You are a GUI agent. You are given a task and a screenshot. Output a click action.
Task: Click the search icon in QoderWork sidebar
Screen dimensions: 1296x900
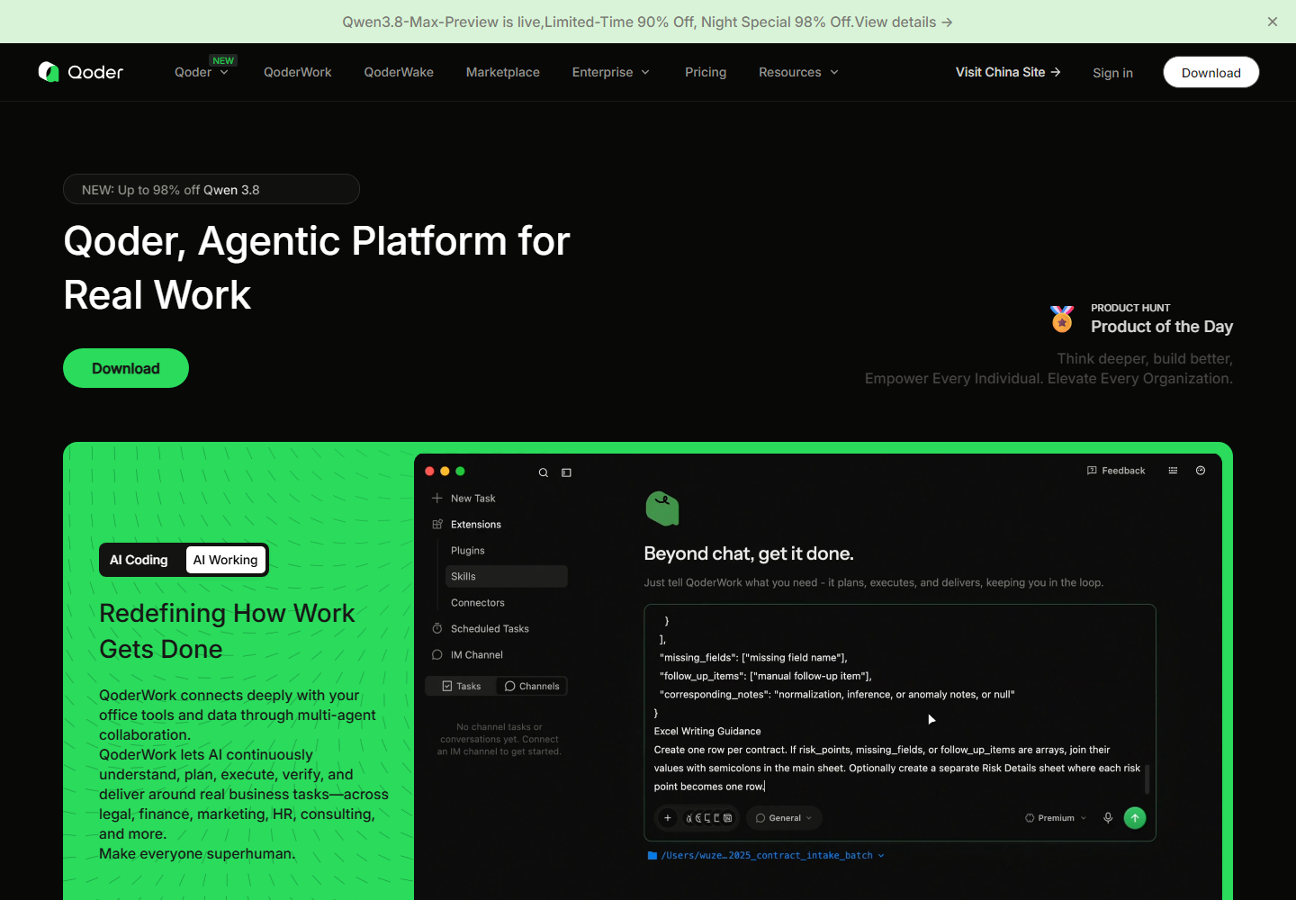(544, 472)
